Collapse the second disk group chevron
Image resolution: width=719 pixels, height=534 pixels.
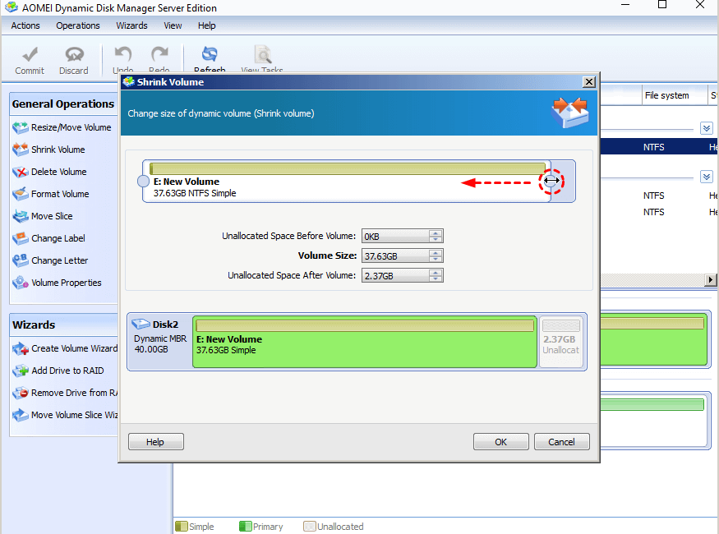click(x=706, y=177)
